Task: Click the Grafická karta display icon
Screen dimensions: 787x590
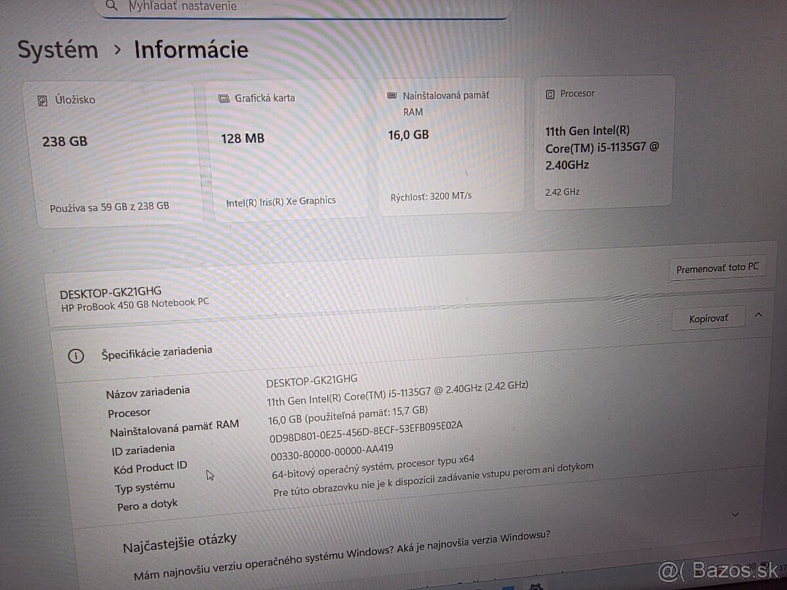Action: point(223,98)
